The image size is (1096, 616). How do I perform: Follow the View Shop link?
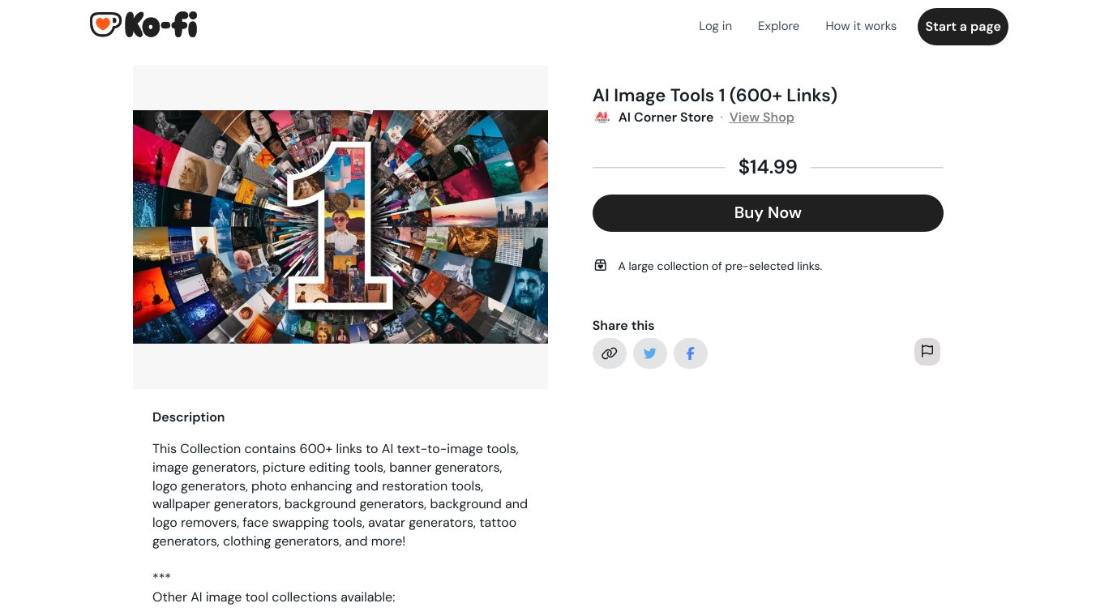click(761, 118)
